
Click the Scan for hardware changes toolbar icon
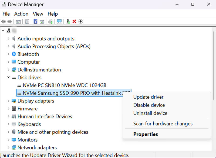click(59, 22)
